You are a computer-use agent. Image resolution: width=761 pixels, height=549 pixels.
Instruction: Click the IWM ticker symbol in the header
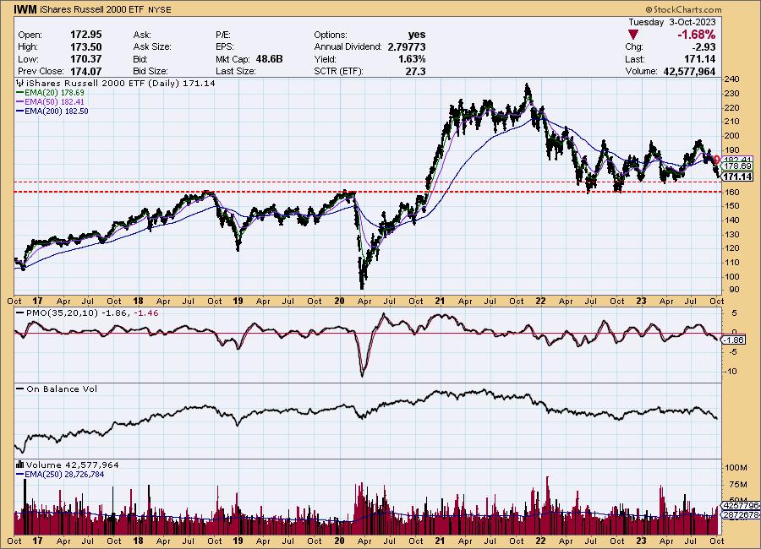(x=25, y=9)
